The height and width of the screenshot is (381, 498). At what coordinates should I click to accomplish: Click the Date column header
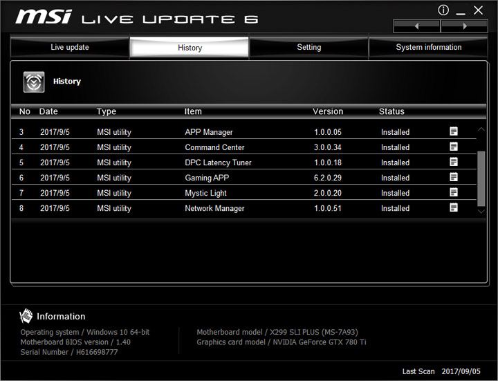coord(48,111)
